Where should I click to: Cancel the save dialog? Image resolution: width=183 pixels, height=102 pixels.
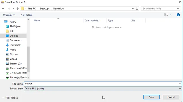[171, 97]
